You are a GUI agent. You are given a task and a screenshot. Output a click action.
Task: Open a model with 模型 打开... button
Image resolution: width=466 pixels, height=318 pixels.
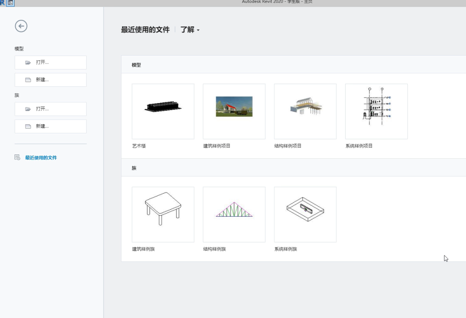pyautogui.click(x=50, y=63)
